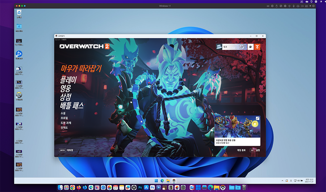Open Parallels Desktop icon in dock
The image size is (326, 192).
coord(192,188)
